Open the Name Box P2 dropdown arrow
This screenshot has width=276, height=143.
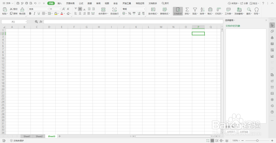point(26,22)
